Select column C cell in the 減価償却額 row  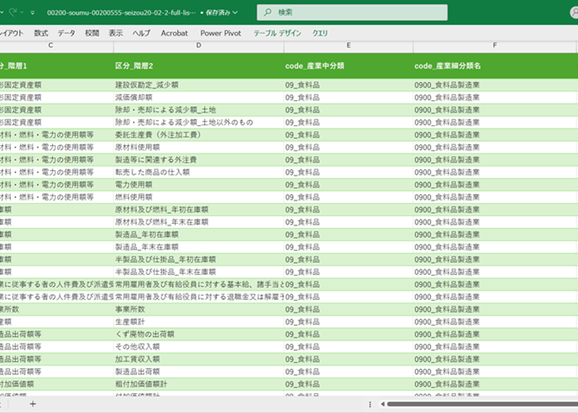[57, 98]
